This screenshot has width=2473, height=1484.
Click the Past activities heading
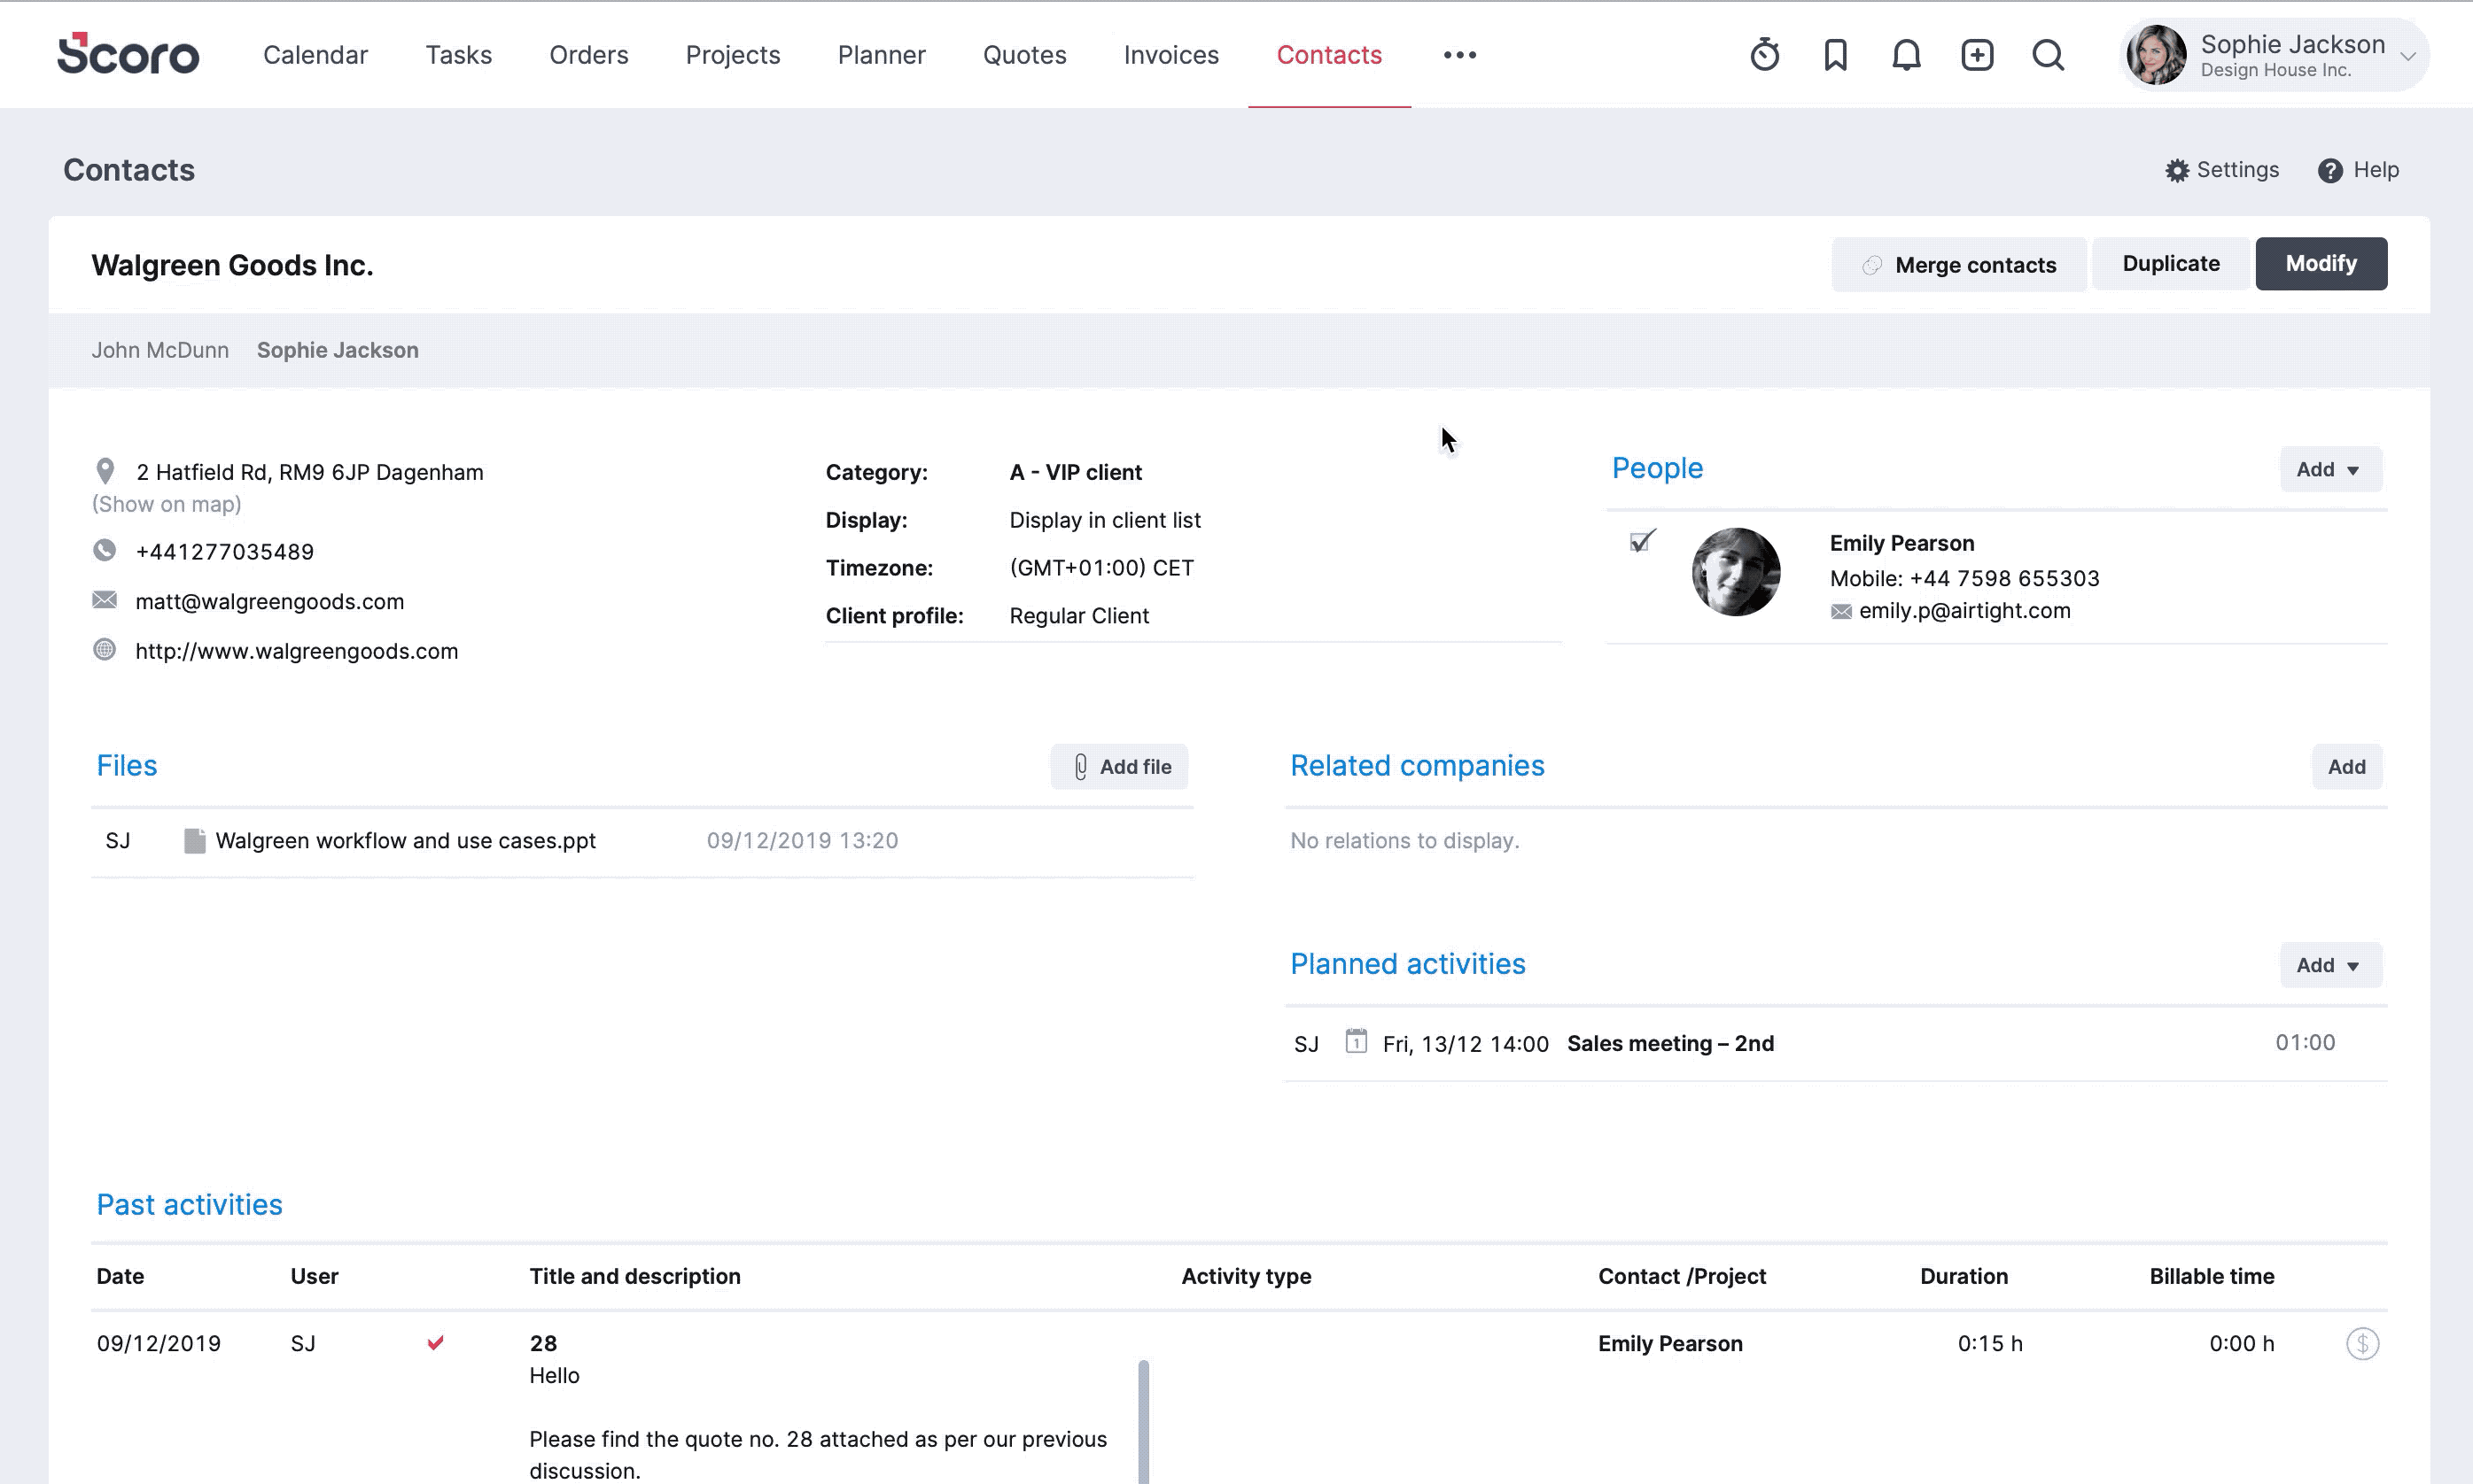coord(189,1205)
